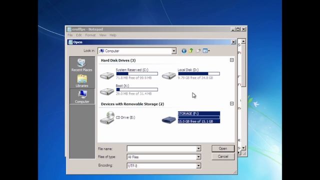The height and width of the screenshot is (180, 320).
Task: Click Local Disk (D:) usage bar
Action: click(199, 73)
